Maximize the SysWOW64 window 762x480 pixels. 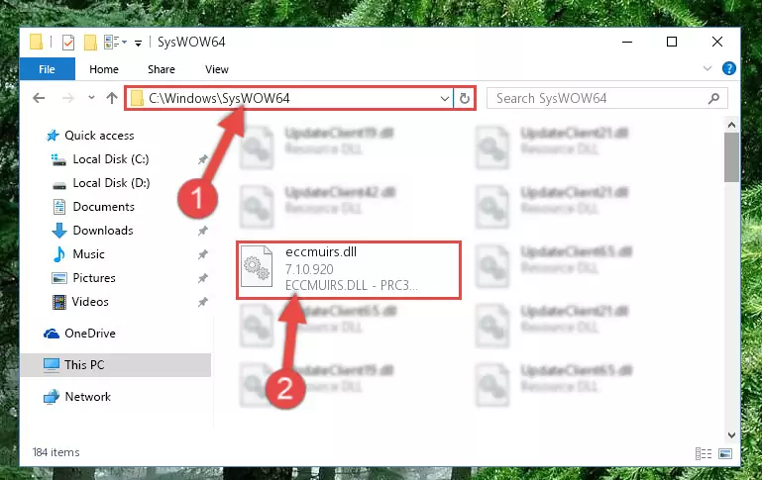672,43
